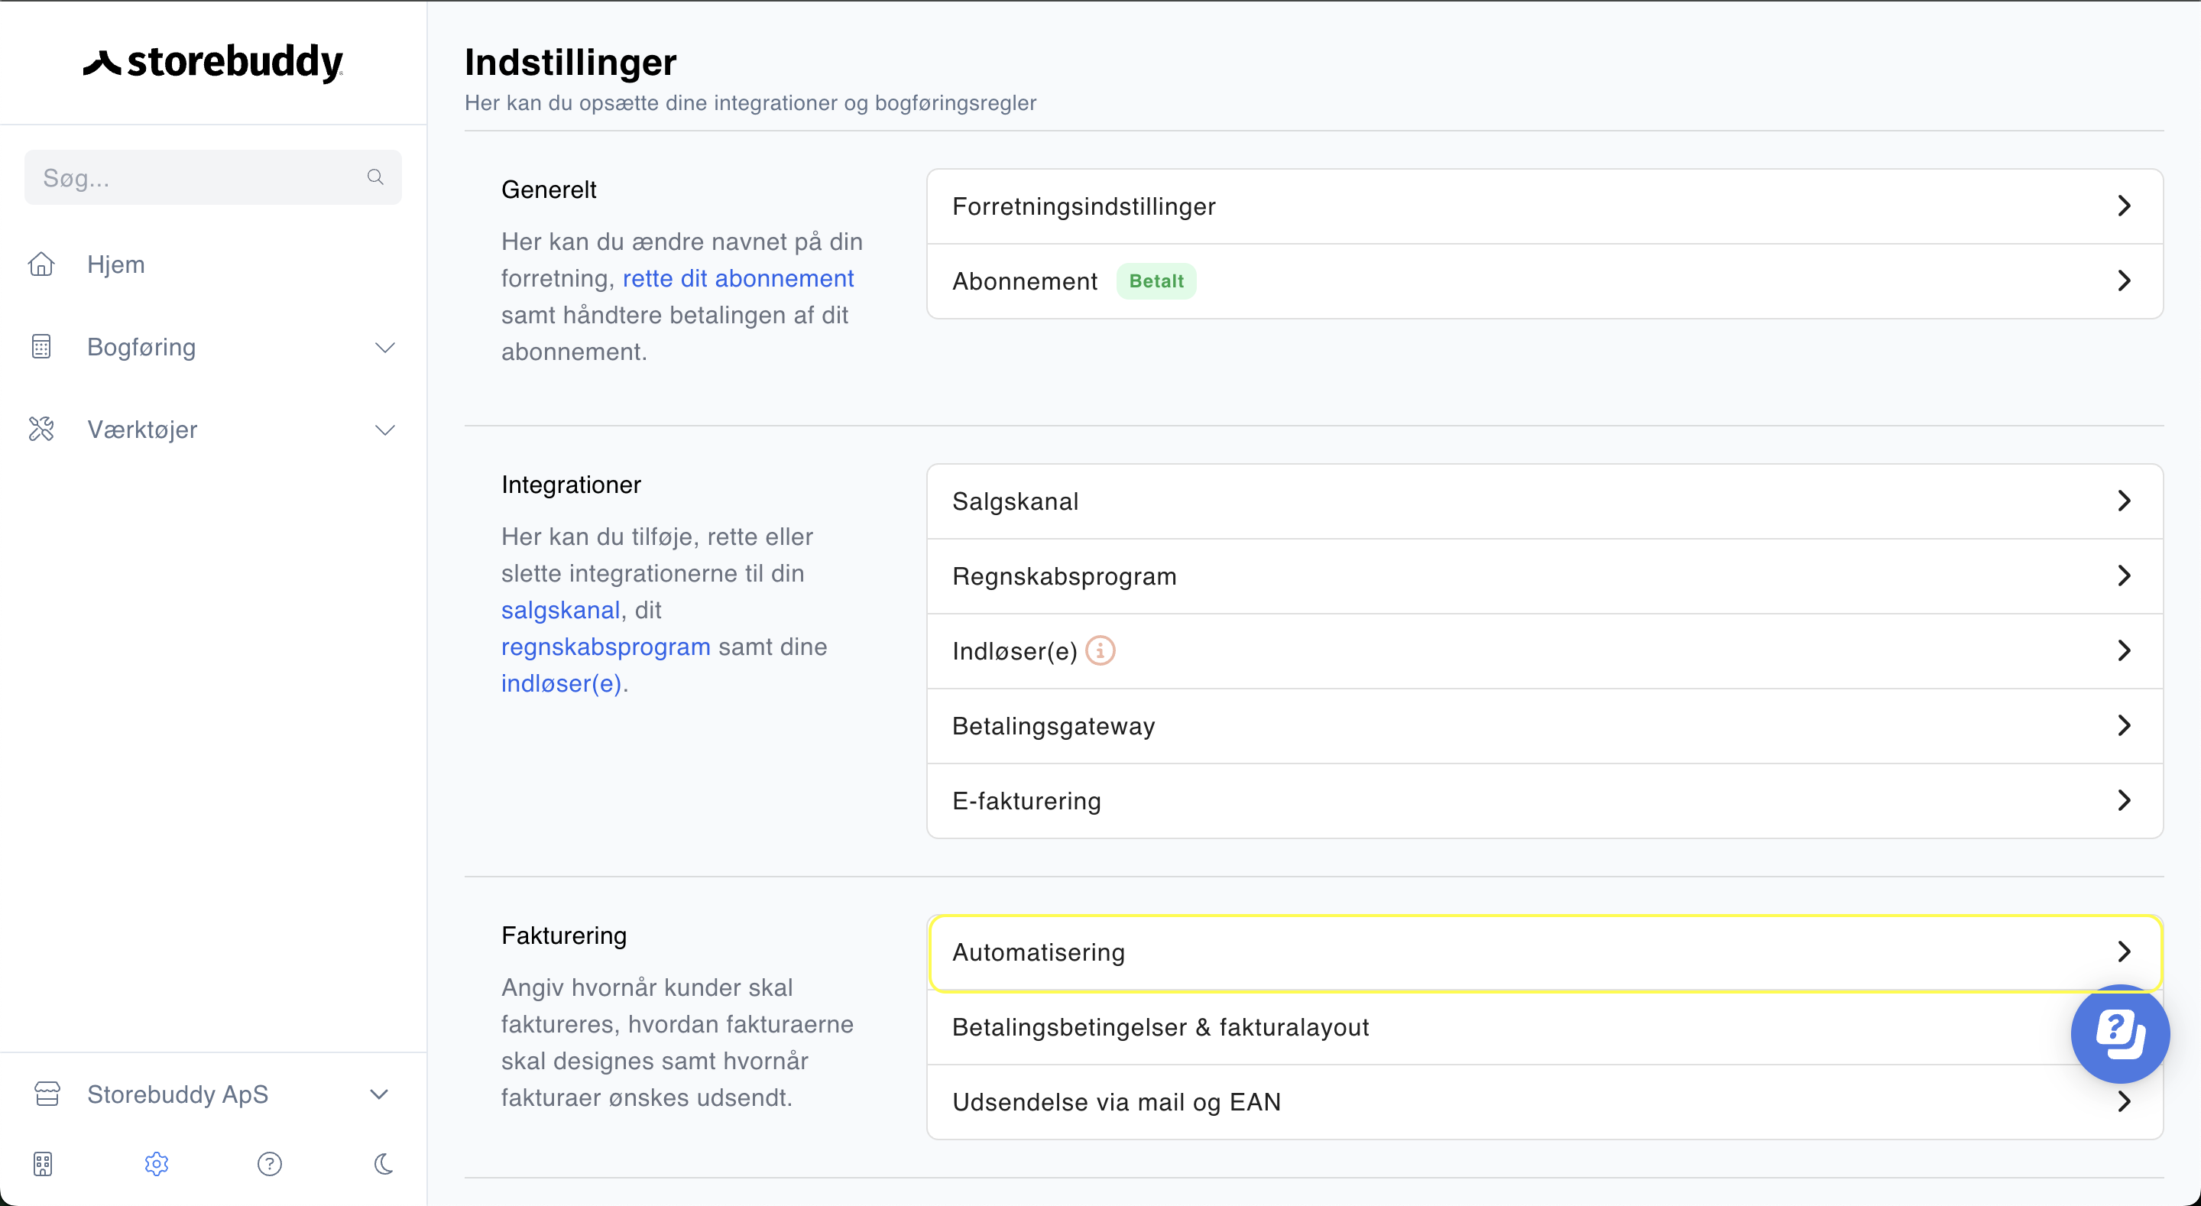Click the Automatisering arrow chevron
Image resolution: width=2201 pixels, height=1206 pixels.
coord(2124,952)
